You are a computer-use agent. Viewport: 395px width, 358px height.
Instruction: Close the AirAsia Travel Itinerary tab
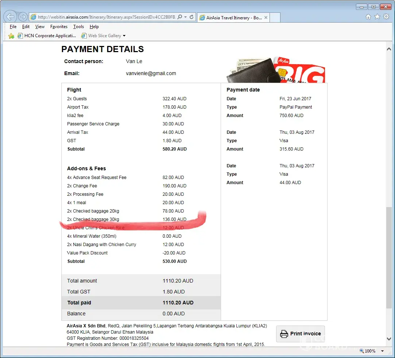coord(266,17)
